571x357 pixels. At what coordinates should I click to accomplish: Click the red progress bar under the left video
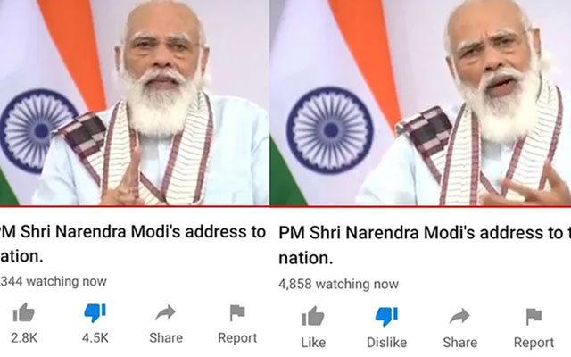tap(135, 206)
